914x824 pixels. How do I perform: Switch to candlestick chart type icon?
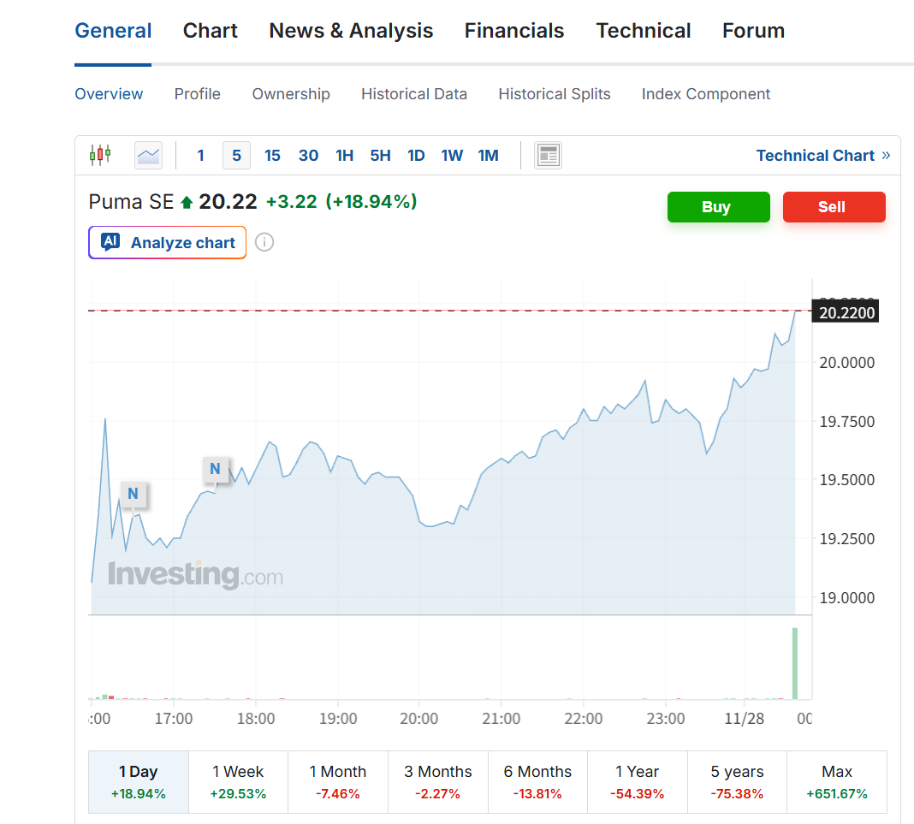[x=100, y=155]
